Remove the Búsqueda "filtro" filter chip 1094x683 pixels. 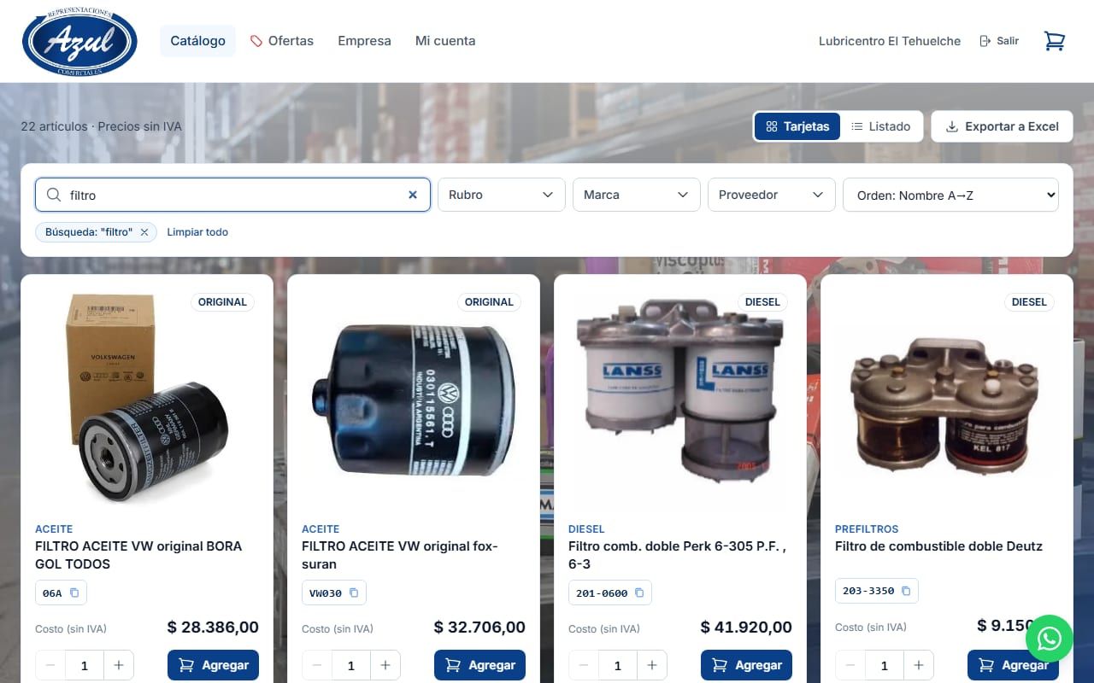pyautogui.click(x=144, y=232)
